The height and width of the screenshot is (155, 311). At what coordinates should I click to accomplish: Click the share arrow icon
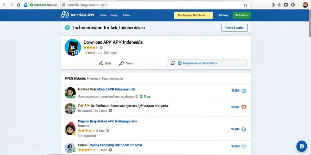tap(121, 63)
